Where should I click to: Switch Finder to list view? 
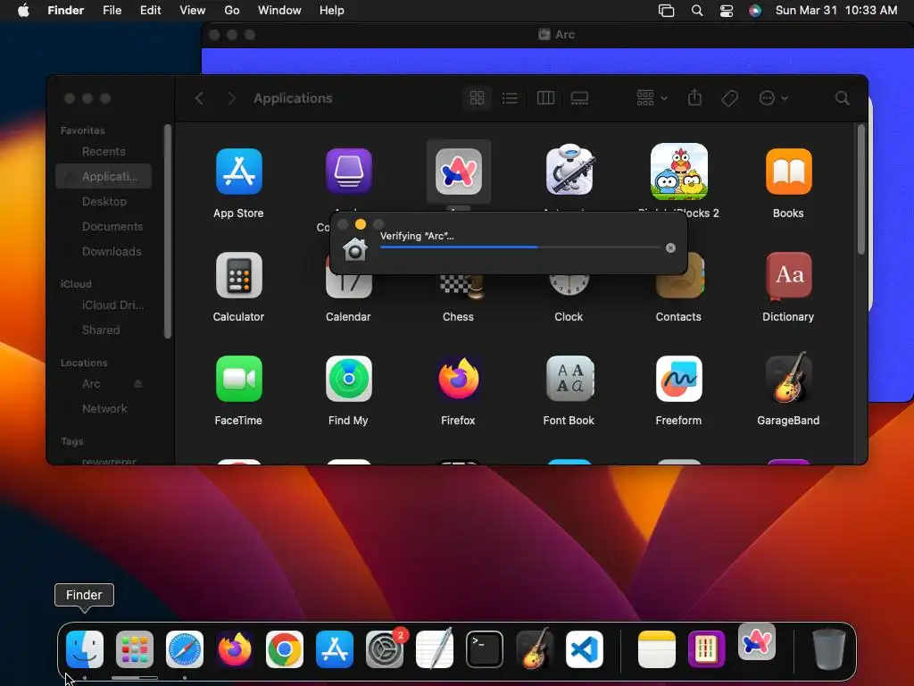click(510, 98)
